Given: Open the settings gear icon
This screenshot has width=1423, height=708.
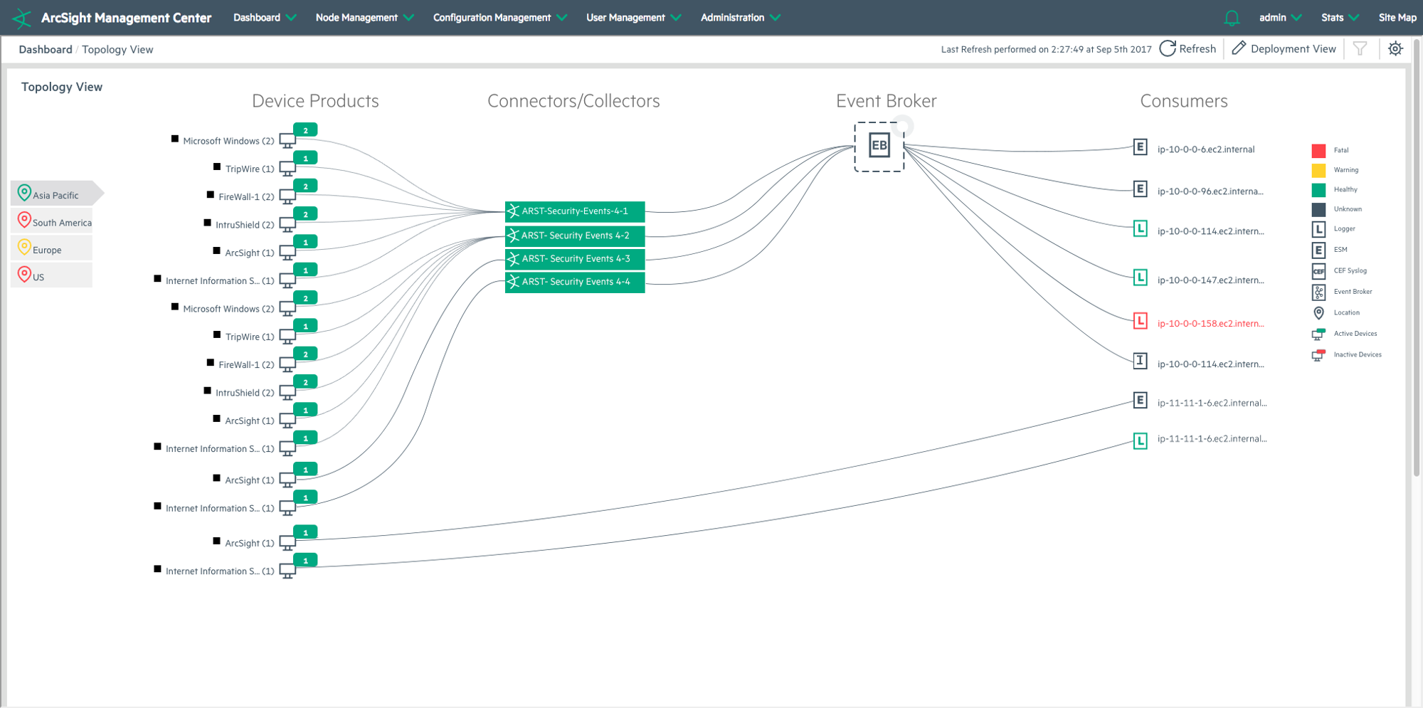Looking at the screenshot, I should pyautogui.click(x=1395, y=48).
